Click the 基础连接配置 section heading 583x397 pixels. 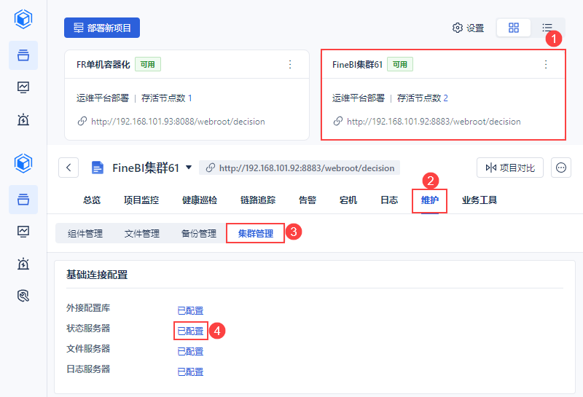[97, 275]
